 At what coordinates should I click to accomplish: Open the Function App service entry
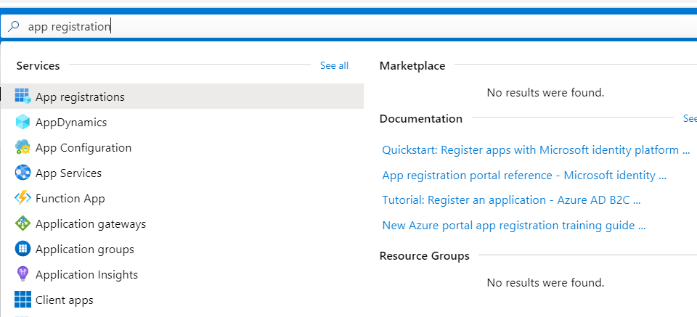point(70,199)
